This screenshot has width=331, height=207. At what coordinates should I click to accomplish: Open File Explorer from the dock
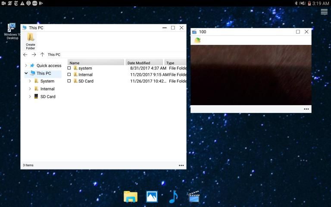coord(130,197)
